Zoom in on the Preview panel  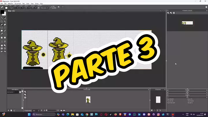(168, 13)
